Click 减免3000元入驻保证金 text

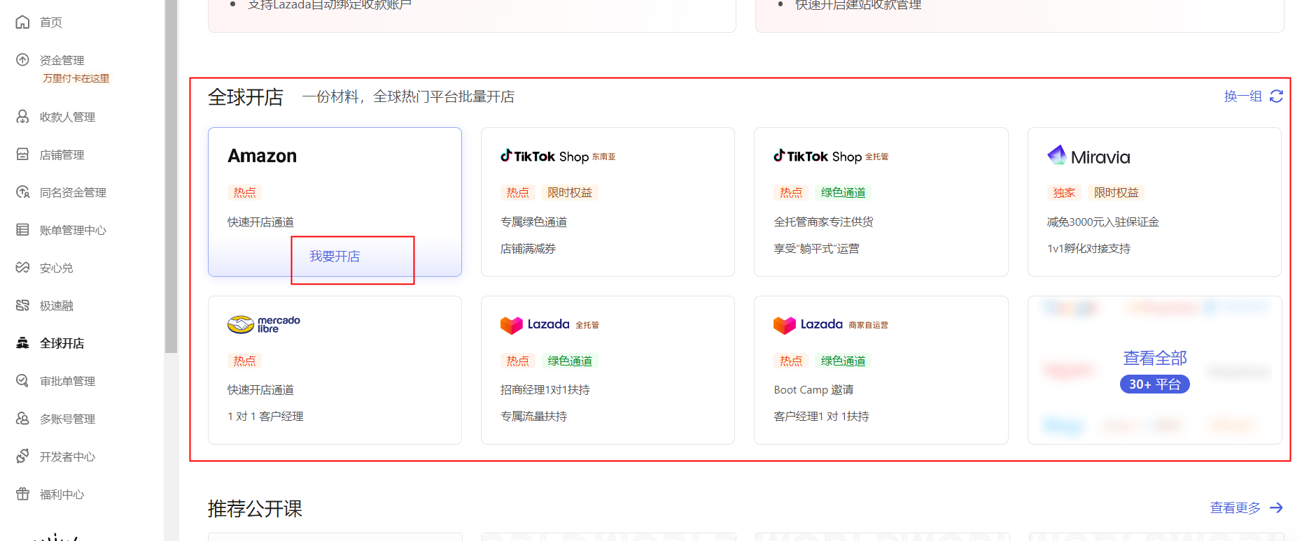[1102, 222]
